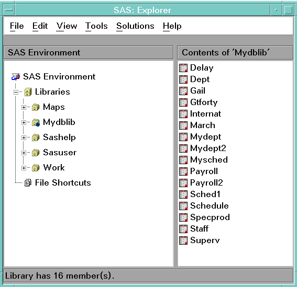Screen dimensions: 297x287
Task: Click the Sasuser library drawer icon
Action: 36,153
